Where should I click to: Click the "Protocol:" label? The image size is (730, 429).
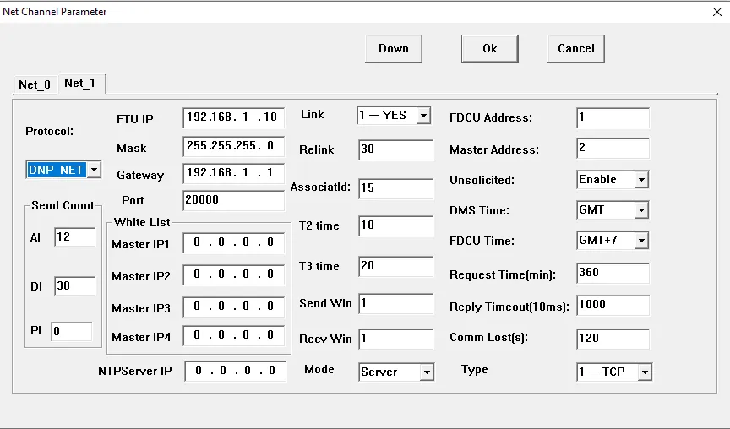[x=49, y=131]
